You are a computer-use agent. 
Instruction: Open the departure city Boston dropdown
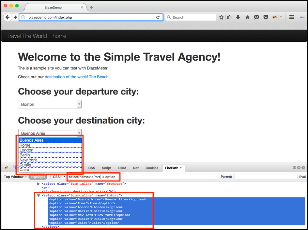(50, 104)
